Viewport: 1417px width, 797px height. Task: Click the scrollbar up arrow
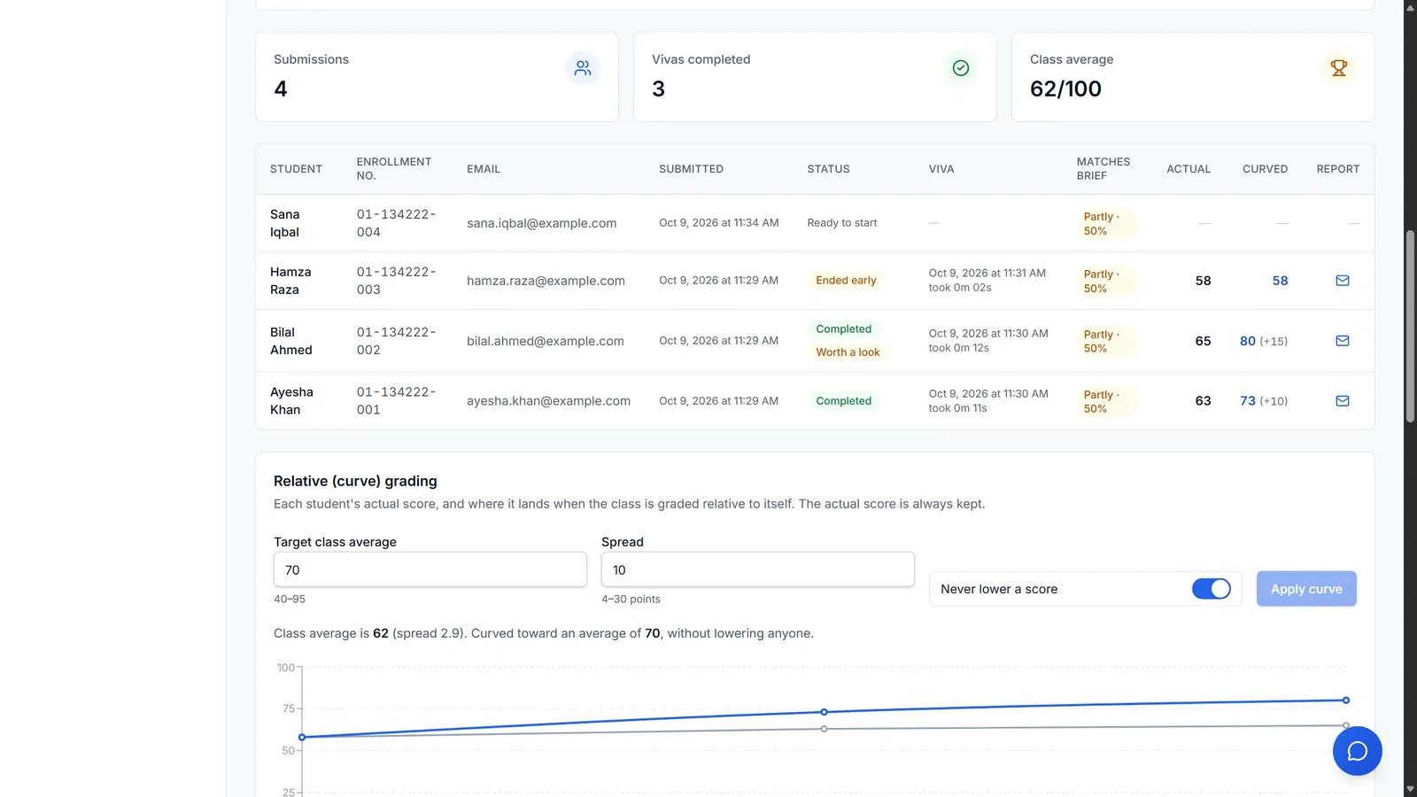pos(1410,7)
